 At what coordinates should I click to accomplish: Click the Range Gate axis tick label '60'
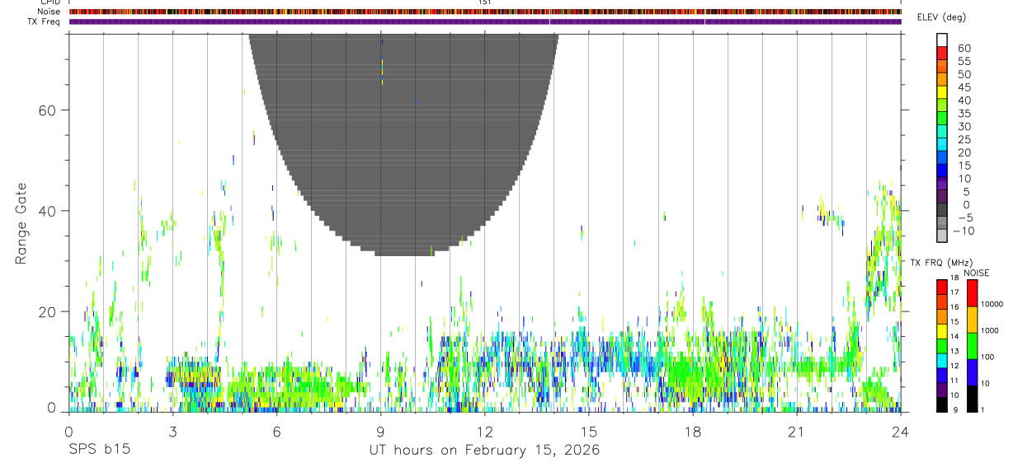point(49,110)
